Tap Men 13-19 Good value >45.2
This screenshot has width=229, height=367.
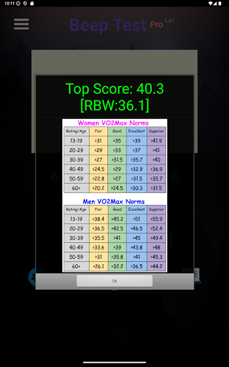117,219
